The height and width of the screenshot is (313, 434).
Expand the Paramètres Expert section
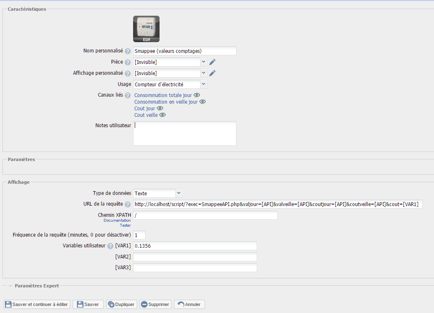coord(36,286)
